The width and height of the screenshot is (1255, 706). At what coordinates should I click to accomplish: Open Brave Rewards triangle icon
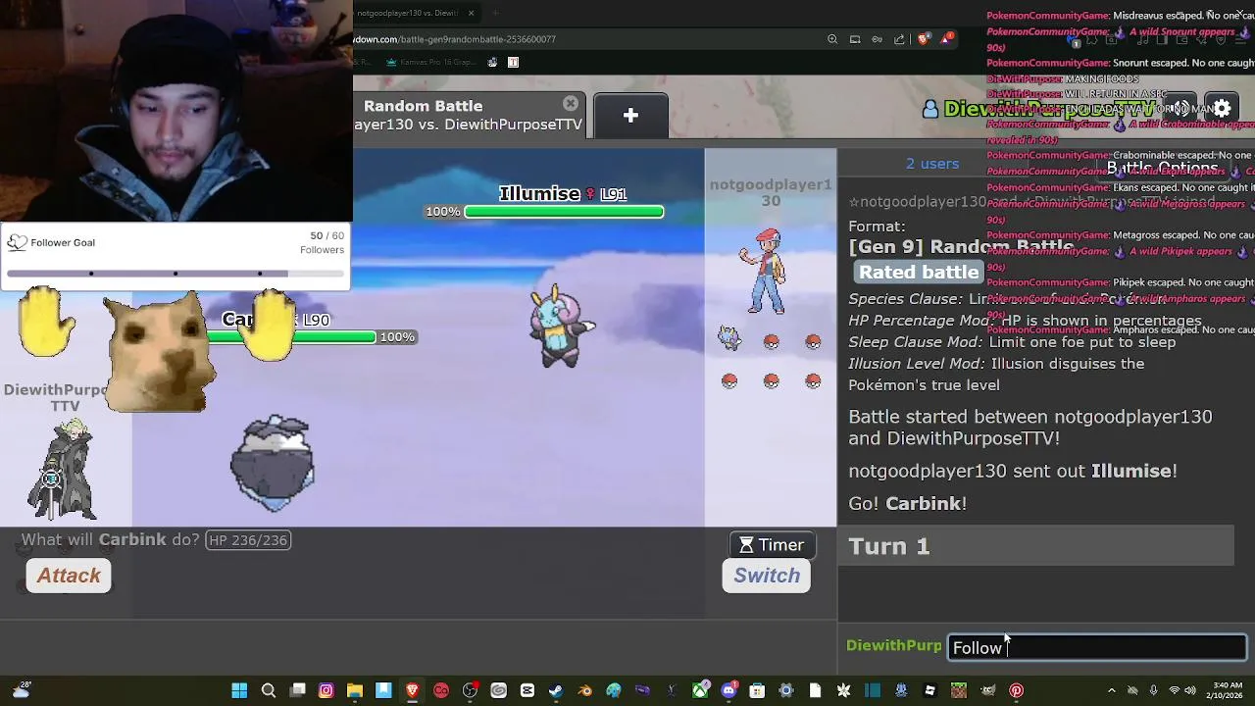(946, 39)
